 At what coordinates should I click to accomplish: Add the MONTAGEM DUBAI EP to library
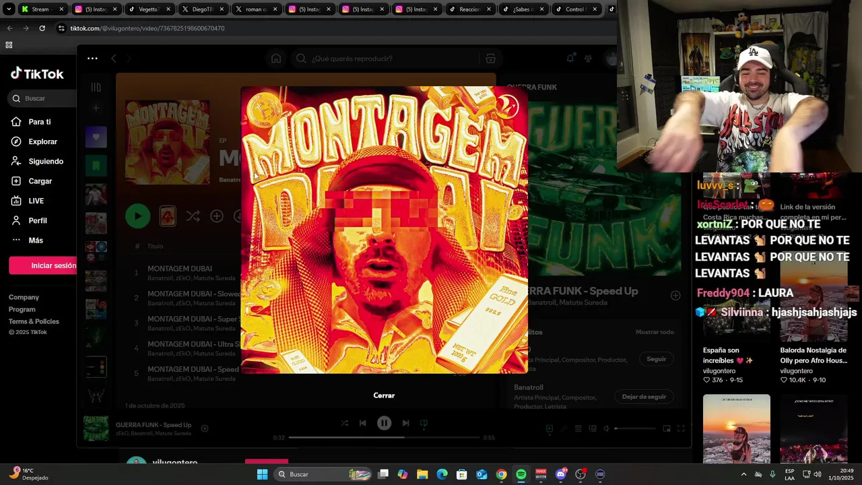pos(217,216)
